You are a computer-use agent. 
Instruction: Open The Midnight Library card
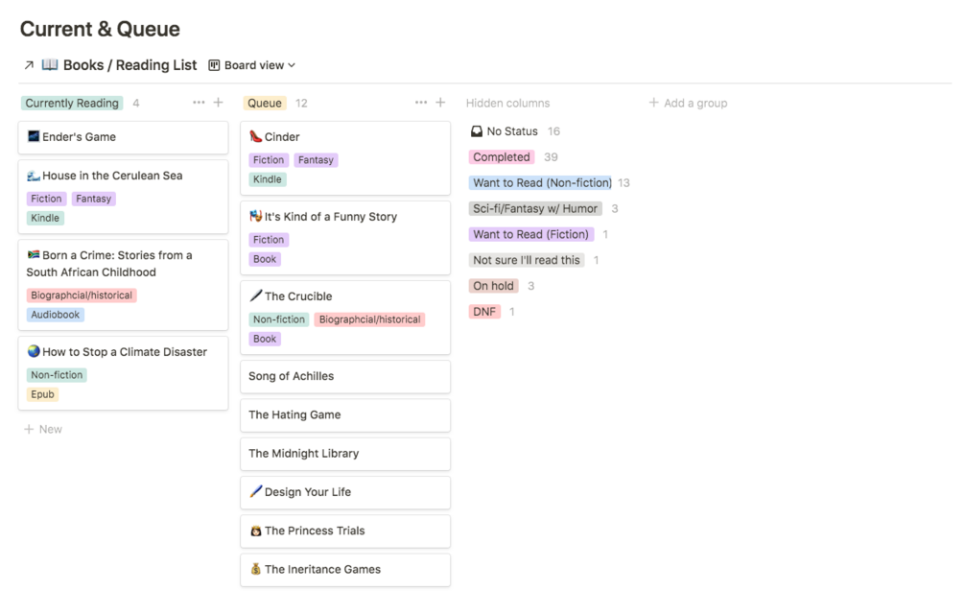point(344,454)
